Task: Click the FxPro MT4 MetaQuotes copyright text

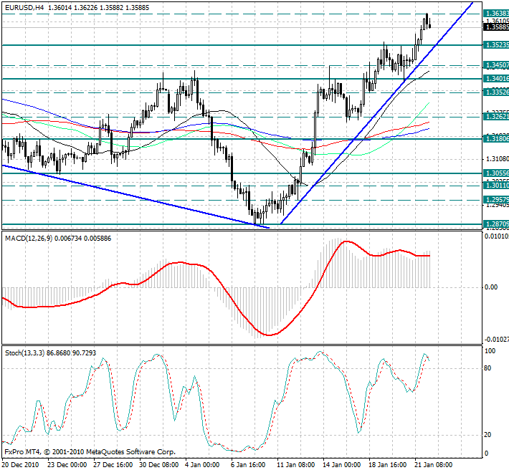Action: [90, 452]
